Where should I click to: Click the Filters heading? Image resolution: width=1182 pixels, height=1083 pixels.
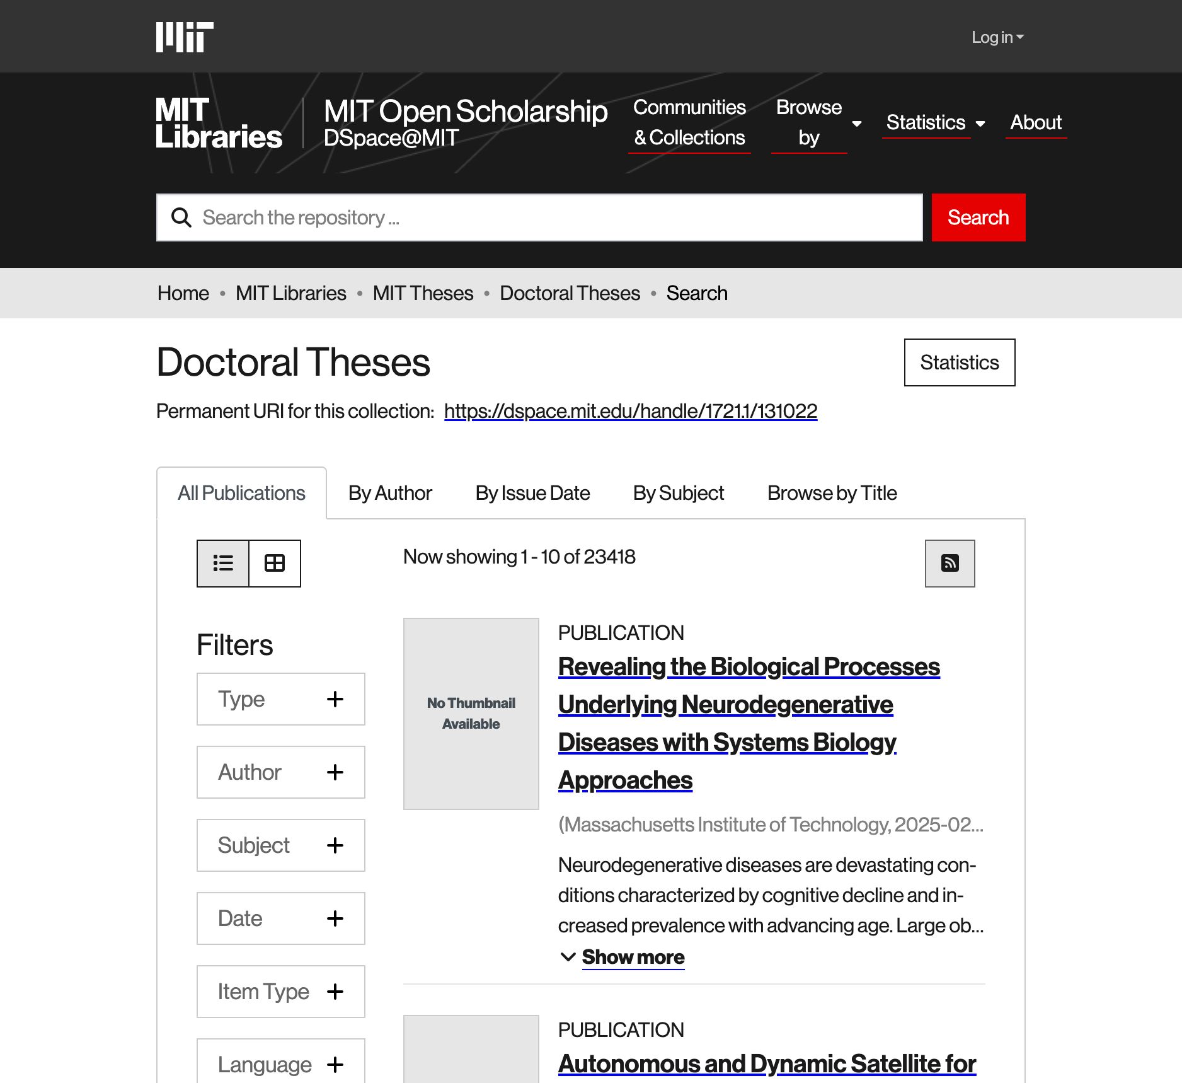[x=235, y=645]
